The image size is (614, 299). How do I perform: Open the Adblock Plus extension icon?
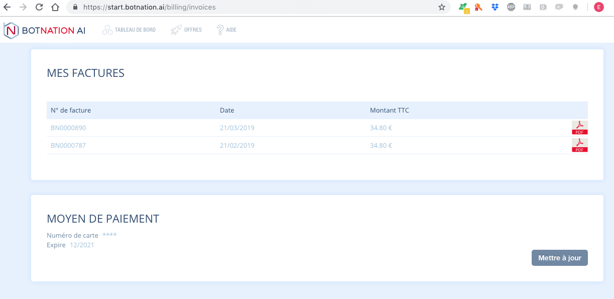click(511, 7)
